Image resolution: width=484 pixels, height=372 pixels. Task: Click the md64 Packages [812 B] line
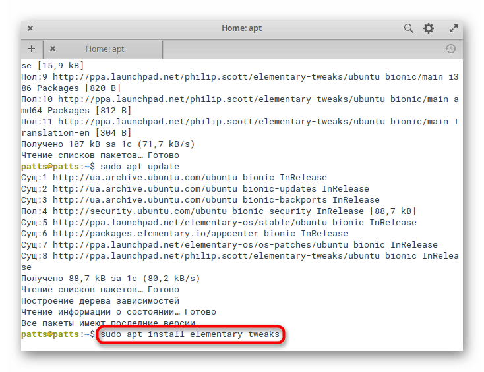(x=76, y=111)
